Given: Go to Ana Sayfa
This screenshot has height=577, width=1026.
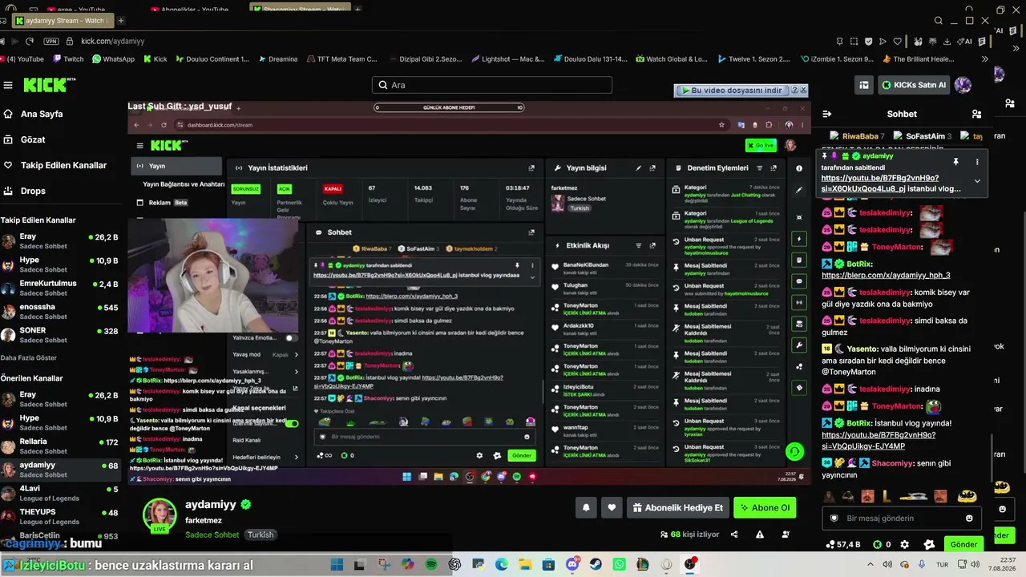Looking at the screenshot, I should pos(42,114).
